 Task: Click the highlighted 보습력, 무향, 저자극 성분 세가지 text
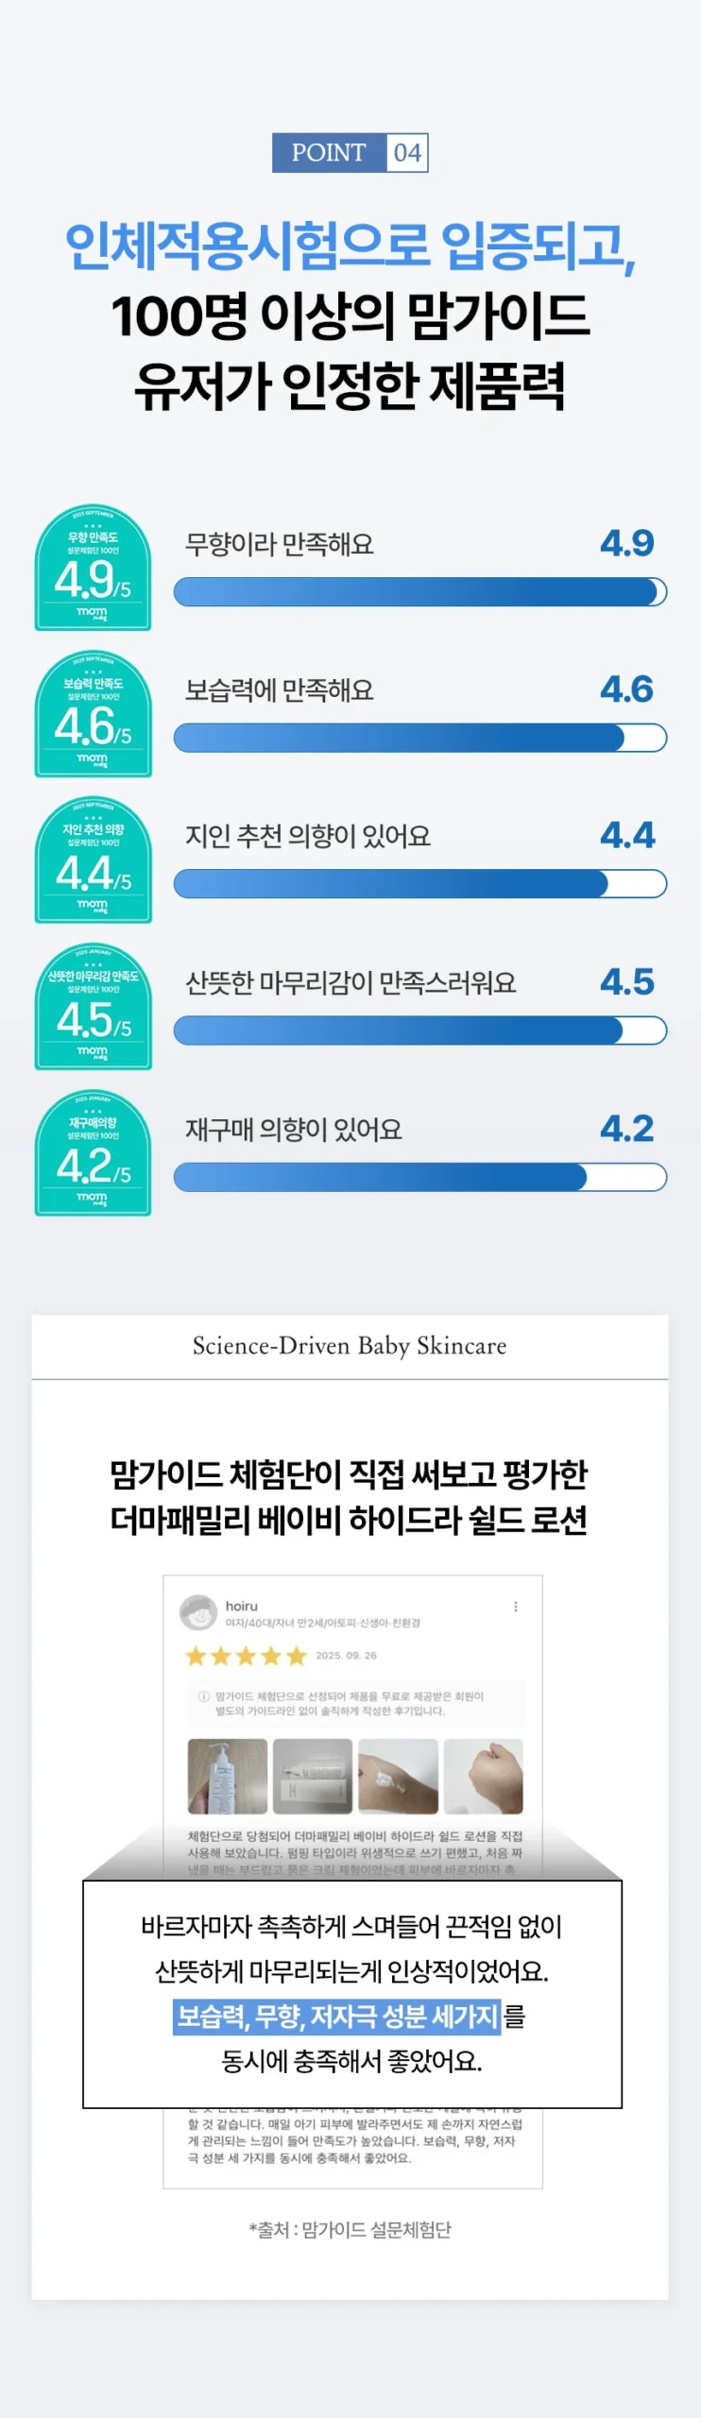click(x=337, y=2017)
